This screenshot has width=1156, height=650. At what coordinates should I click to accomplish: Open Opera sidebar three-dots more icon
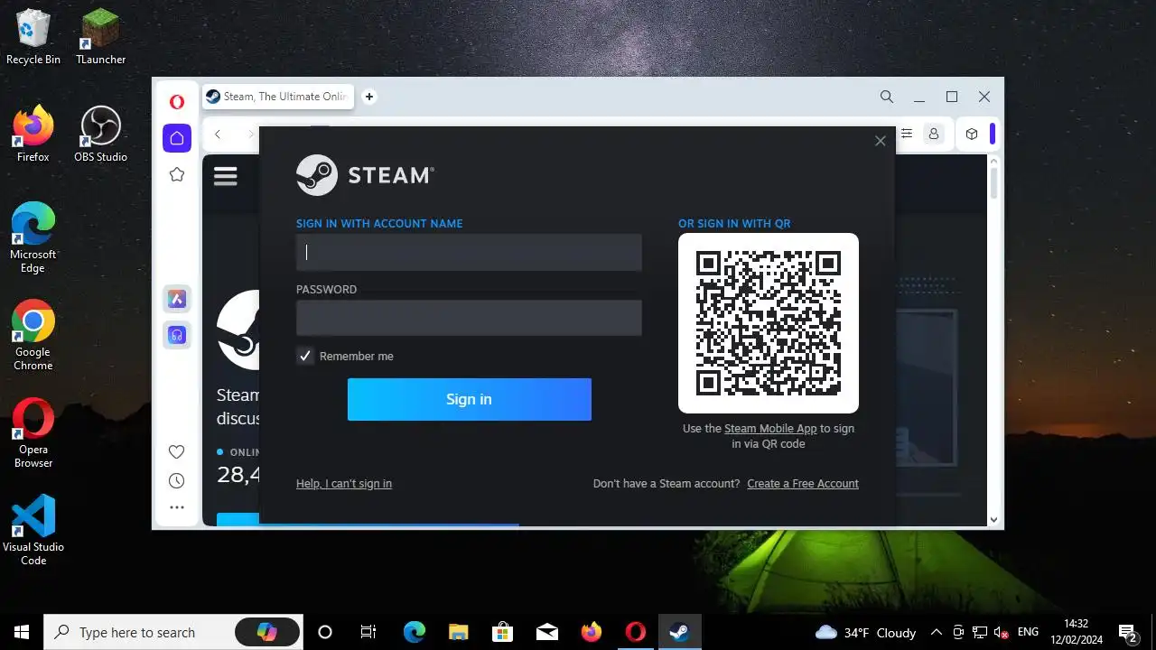[177, 507]
